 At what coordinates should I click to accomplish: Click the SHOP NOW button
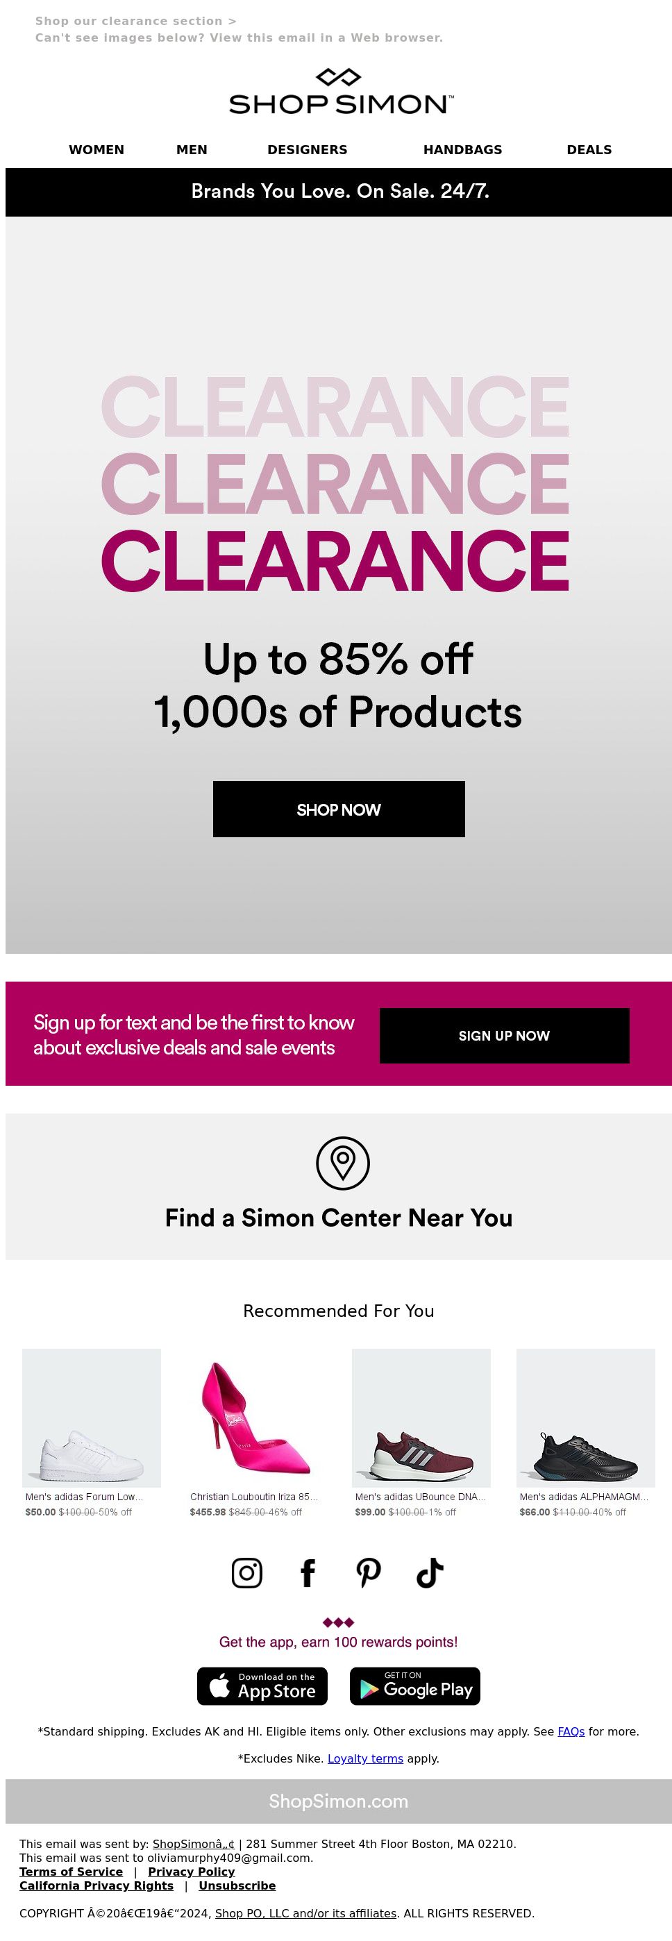[x=339, y=809]
